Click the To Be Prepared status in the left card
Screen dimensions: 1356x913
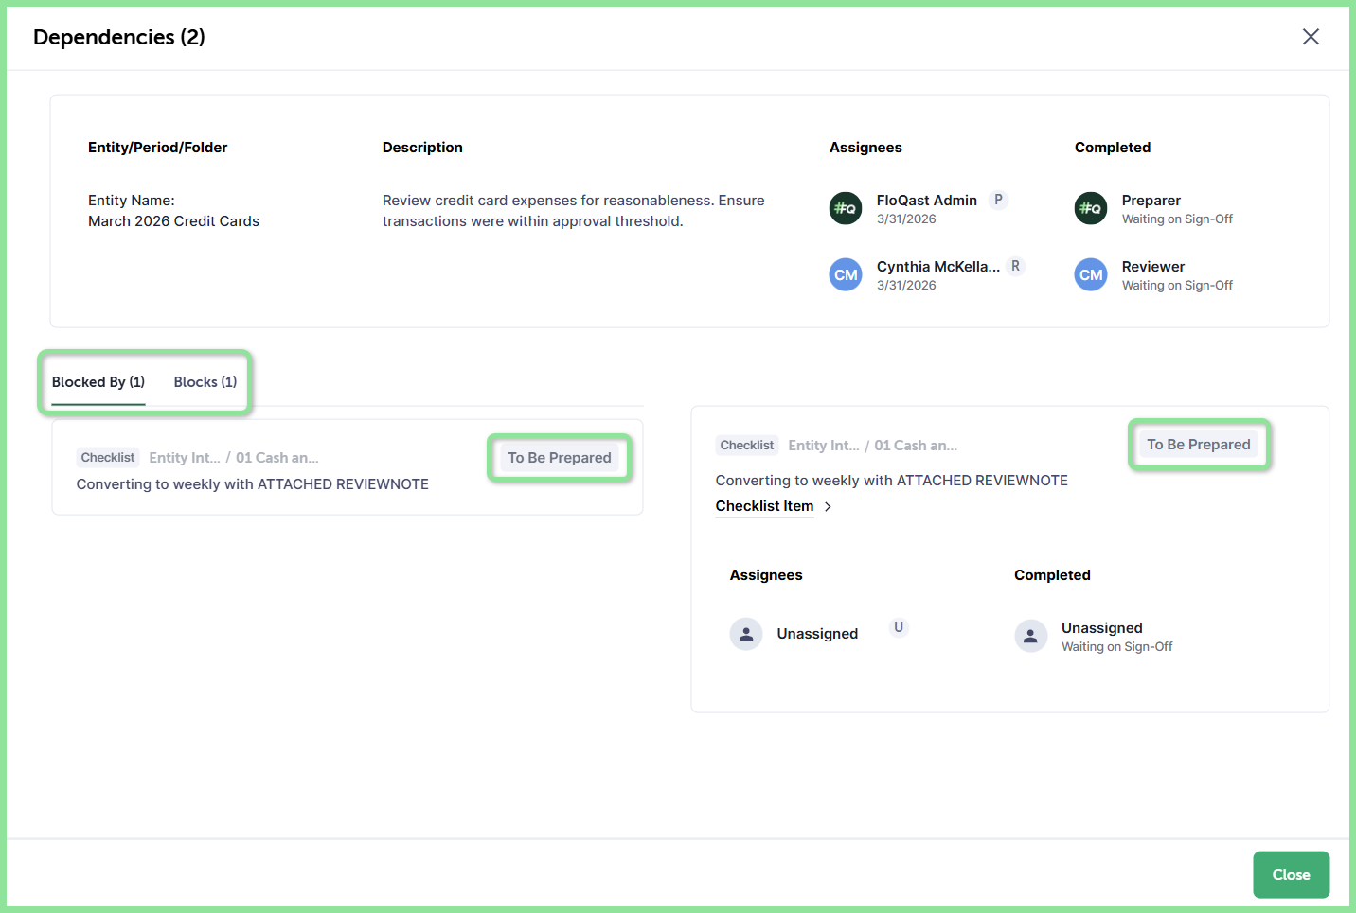point(560,458)
